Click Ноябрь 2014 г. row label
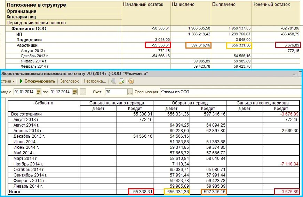 pyautogui.click(x=28, y=164)
